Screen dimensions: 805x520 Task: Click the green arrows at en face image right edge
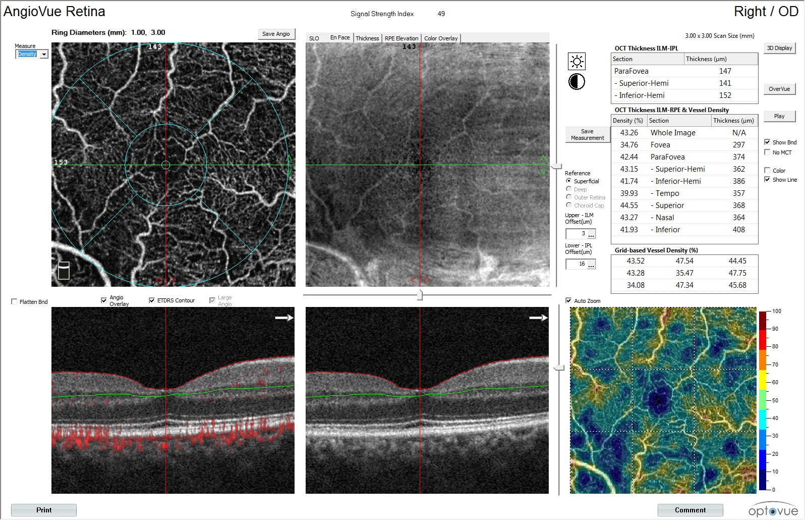tap(543, 166)
